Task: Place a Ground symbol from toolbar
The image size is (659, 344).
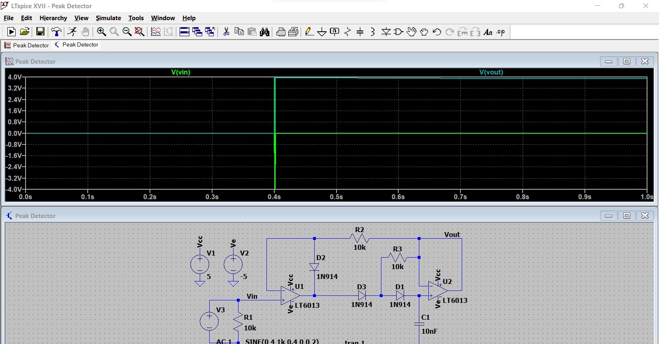Action: pos(322,32)
